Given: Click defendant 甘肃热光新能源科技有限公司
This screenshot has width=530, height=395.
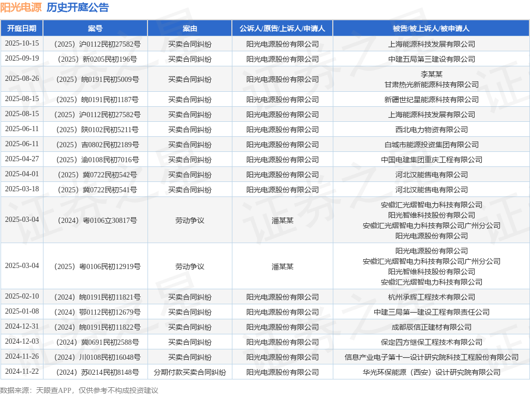Looking at the screenshot, I should tap(432, 84).
